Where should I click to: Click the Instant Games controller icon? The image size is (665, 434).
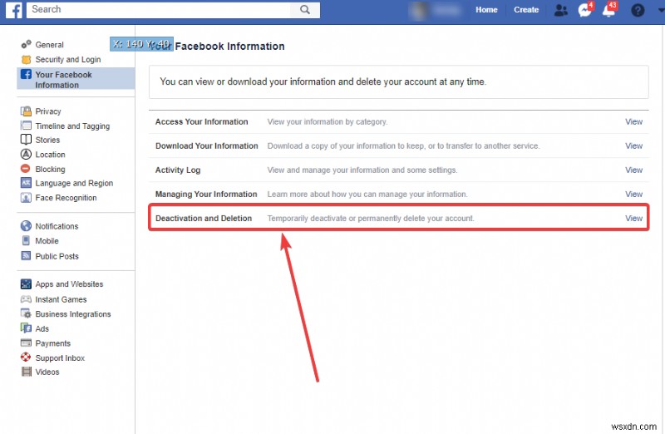click(26, 299)
